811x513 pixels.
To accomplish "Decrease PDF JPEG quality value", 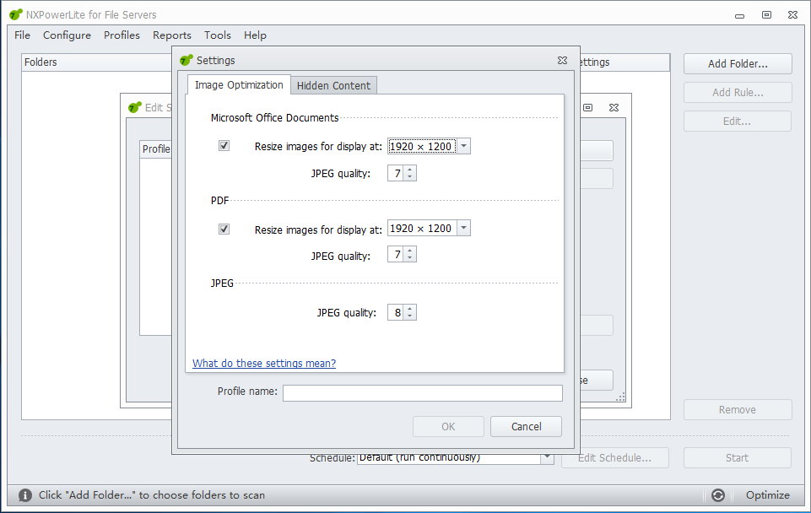I will [x=409, y=258].
